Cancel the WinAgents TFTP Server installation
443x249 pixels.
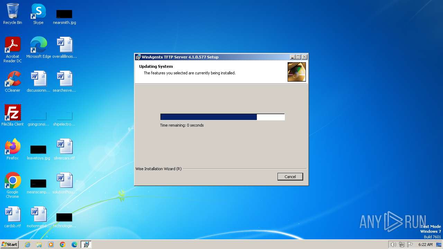pos(290,177)
